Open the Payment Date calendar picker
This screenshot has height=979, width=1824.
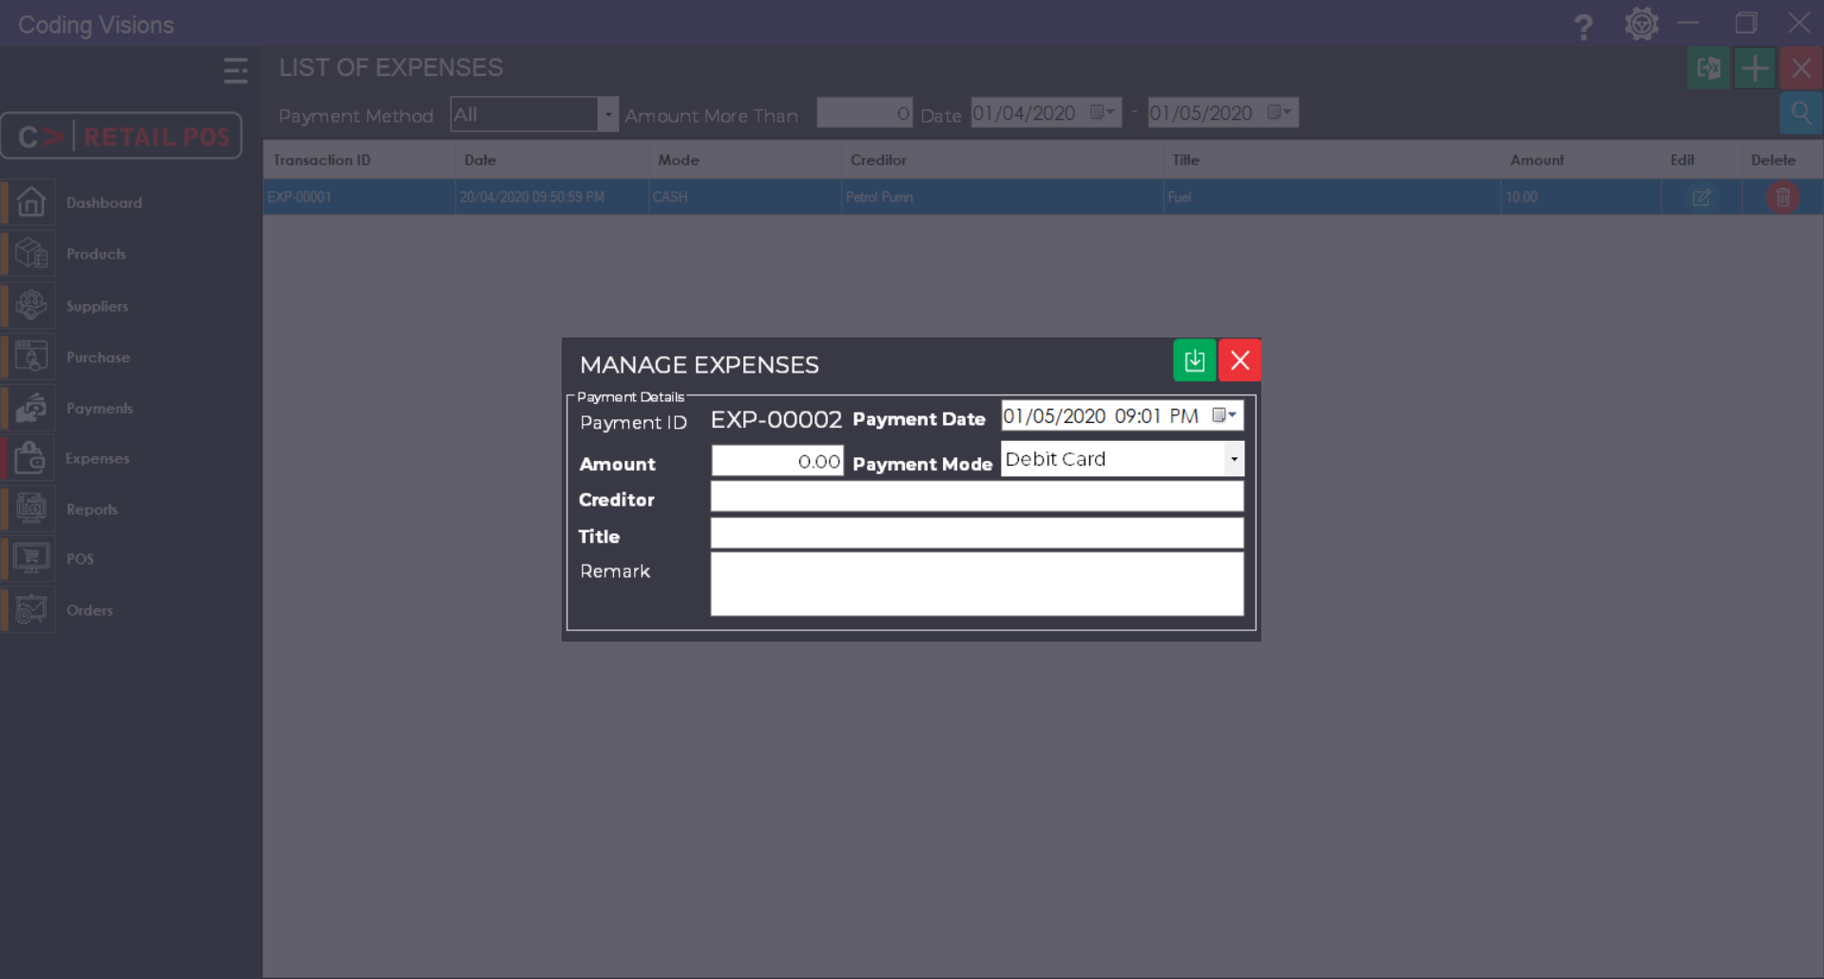click(1224, 415)
